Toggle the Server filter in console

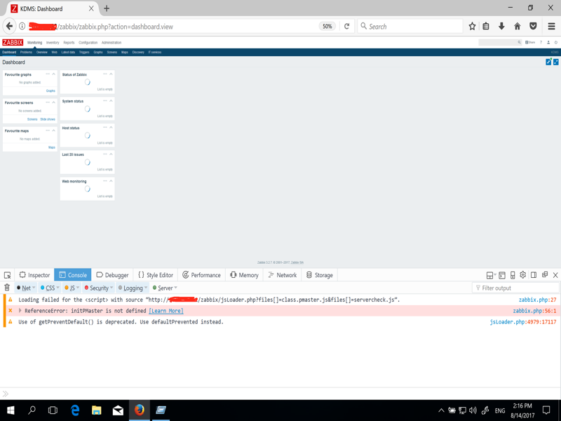[x=165, y=288]
